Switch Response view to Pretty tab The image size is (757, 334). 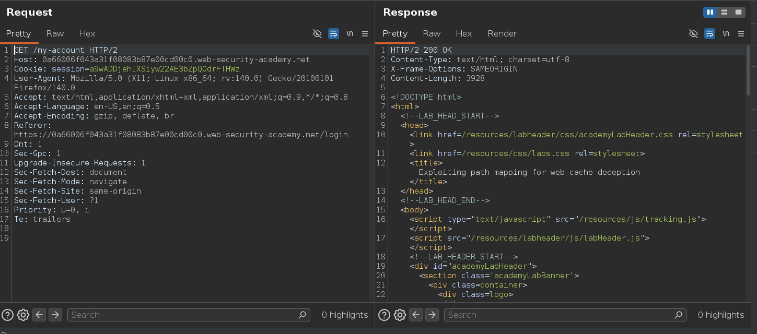tap(395, 33)
